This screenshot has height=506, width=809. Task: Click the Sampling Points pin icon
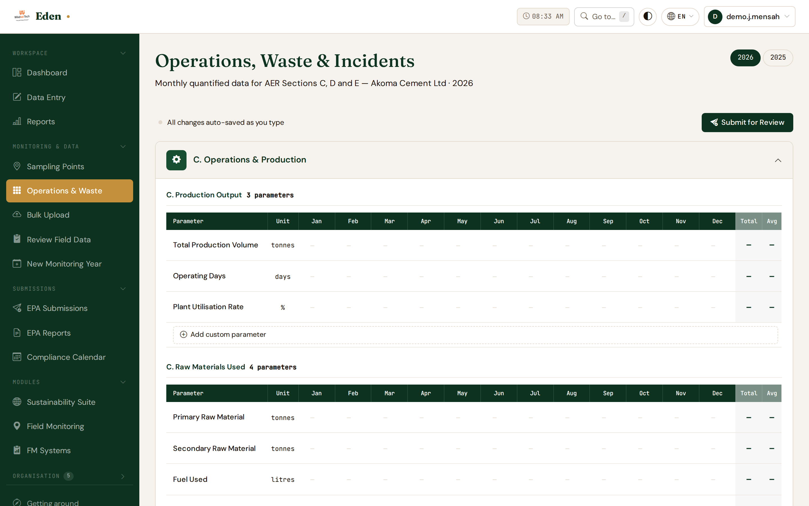(x=17, y=166)
